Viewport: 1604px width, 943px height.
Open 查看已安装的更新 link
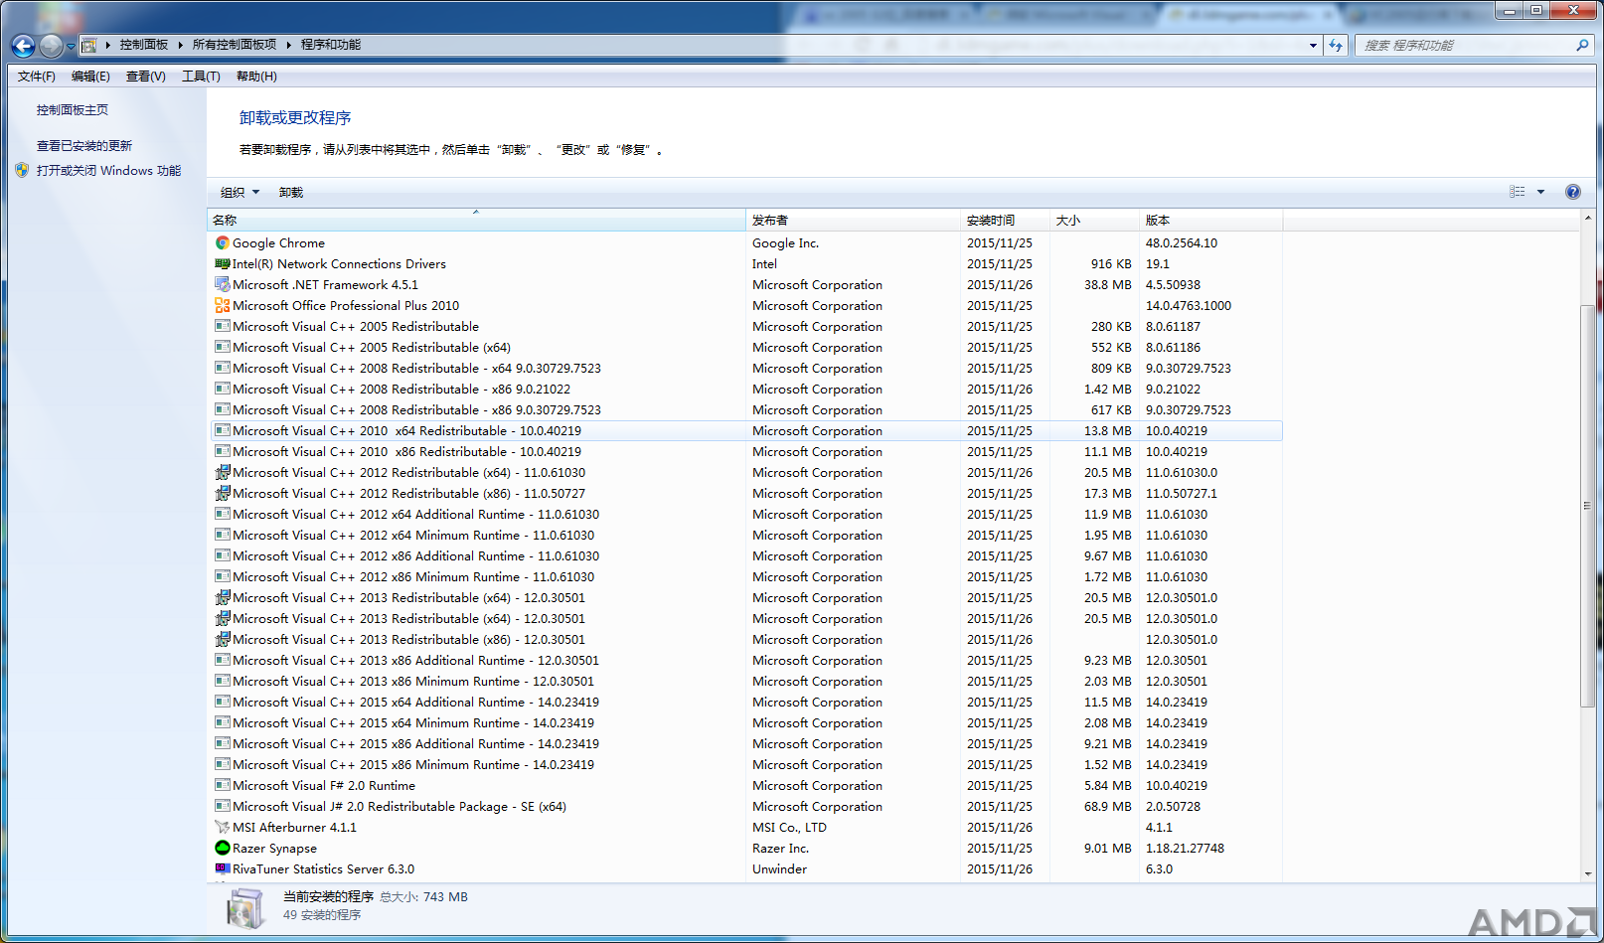(x=84, y=146)
